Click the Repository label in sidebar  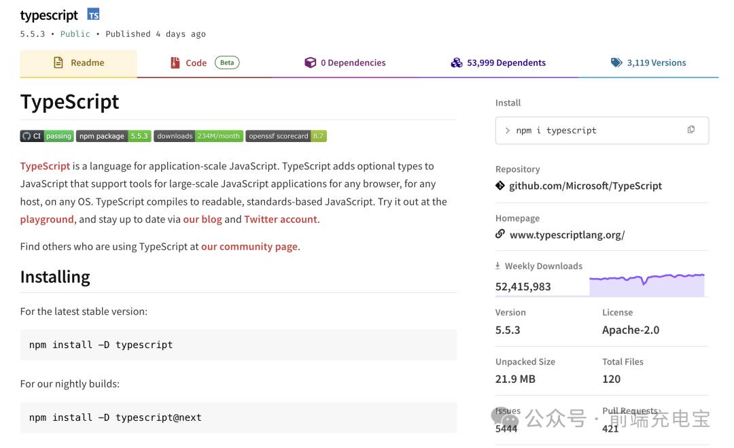[x=517, y=169]
